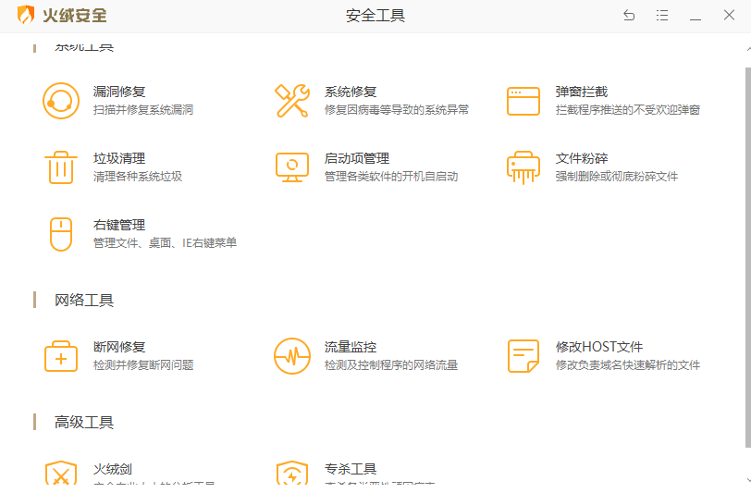Screen dimensions: 751x493
Task: Click the 弹窗拦截 title text
Action: 582,92
